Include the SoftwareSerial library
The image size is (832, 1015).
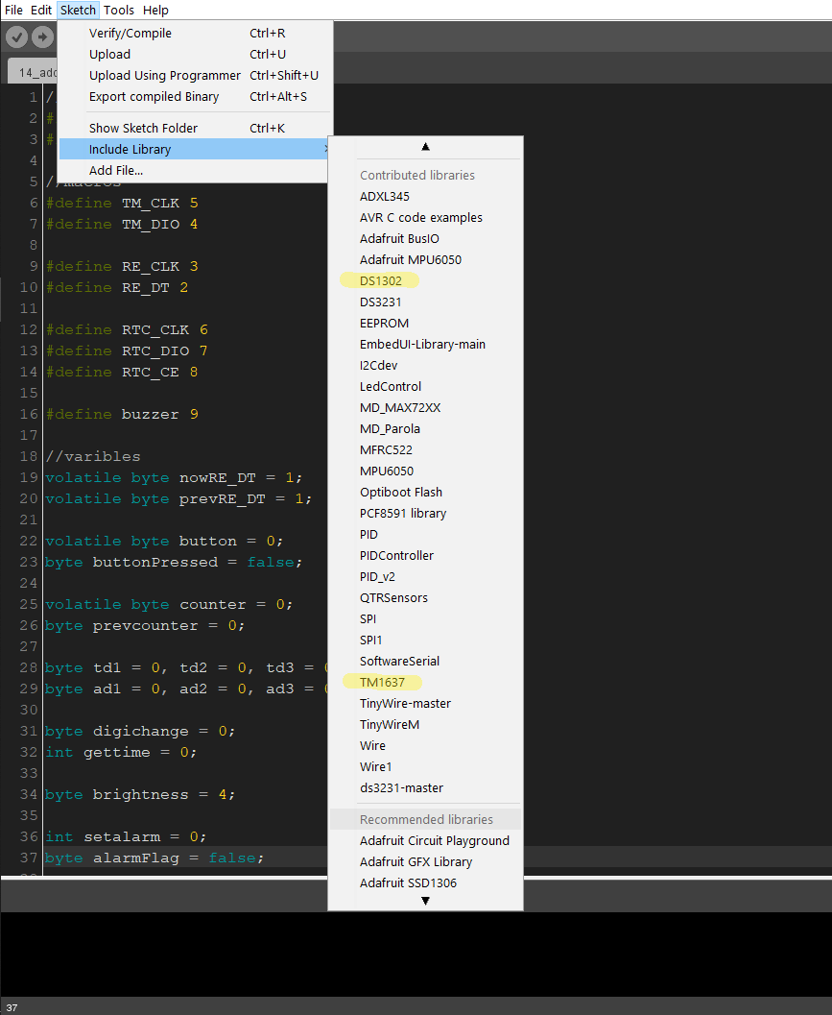397,661
